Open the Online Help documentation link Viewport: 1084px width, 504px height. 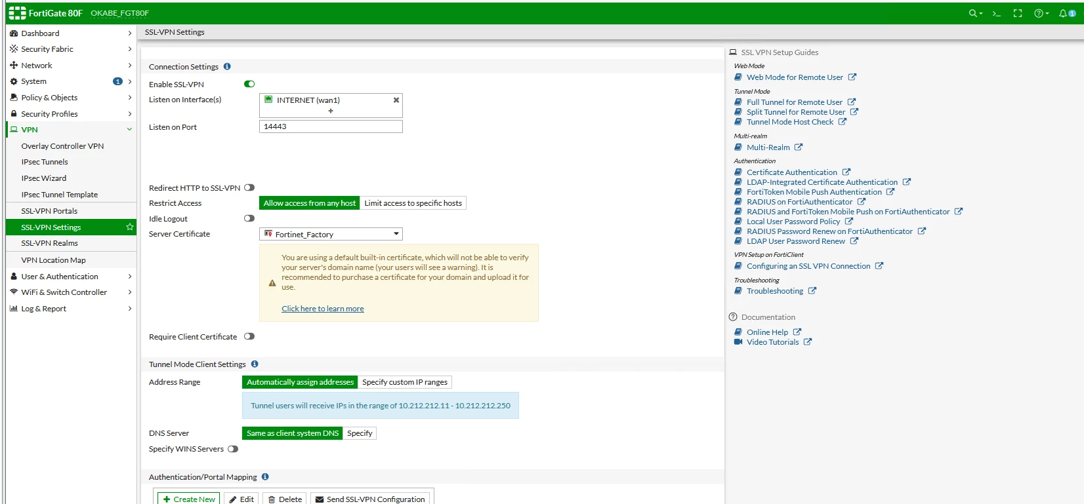767,332
